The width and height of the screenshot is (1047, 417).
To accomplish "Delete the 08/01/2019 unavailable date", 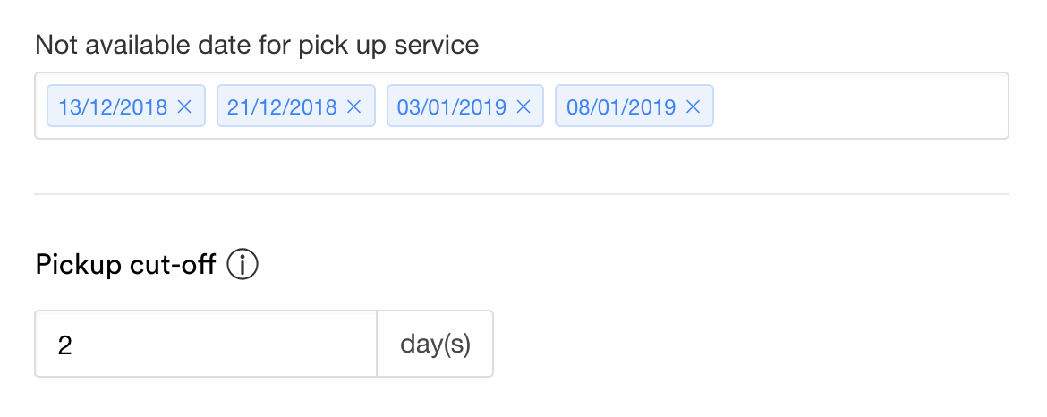I will (694, 106).
